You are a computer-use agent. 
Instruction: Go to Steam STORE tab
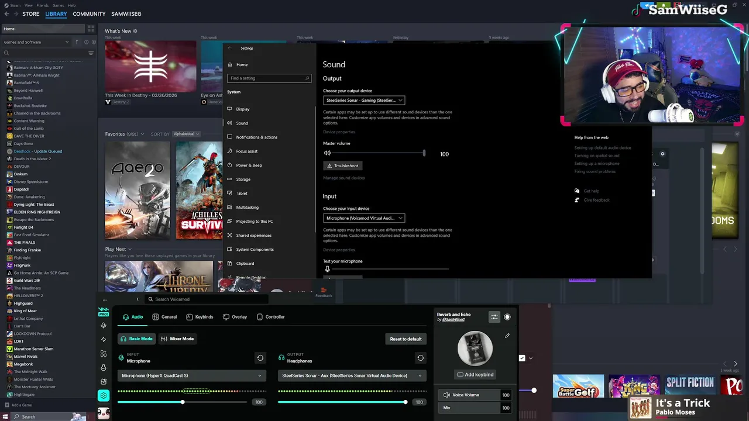(31, 14)
